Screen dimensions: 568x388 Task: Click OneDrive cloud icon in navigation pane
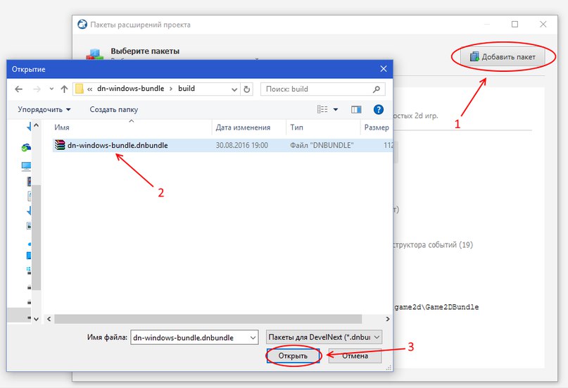tap(26, 147)
